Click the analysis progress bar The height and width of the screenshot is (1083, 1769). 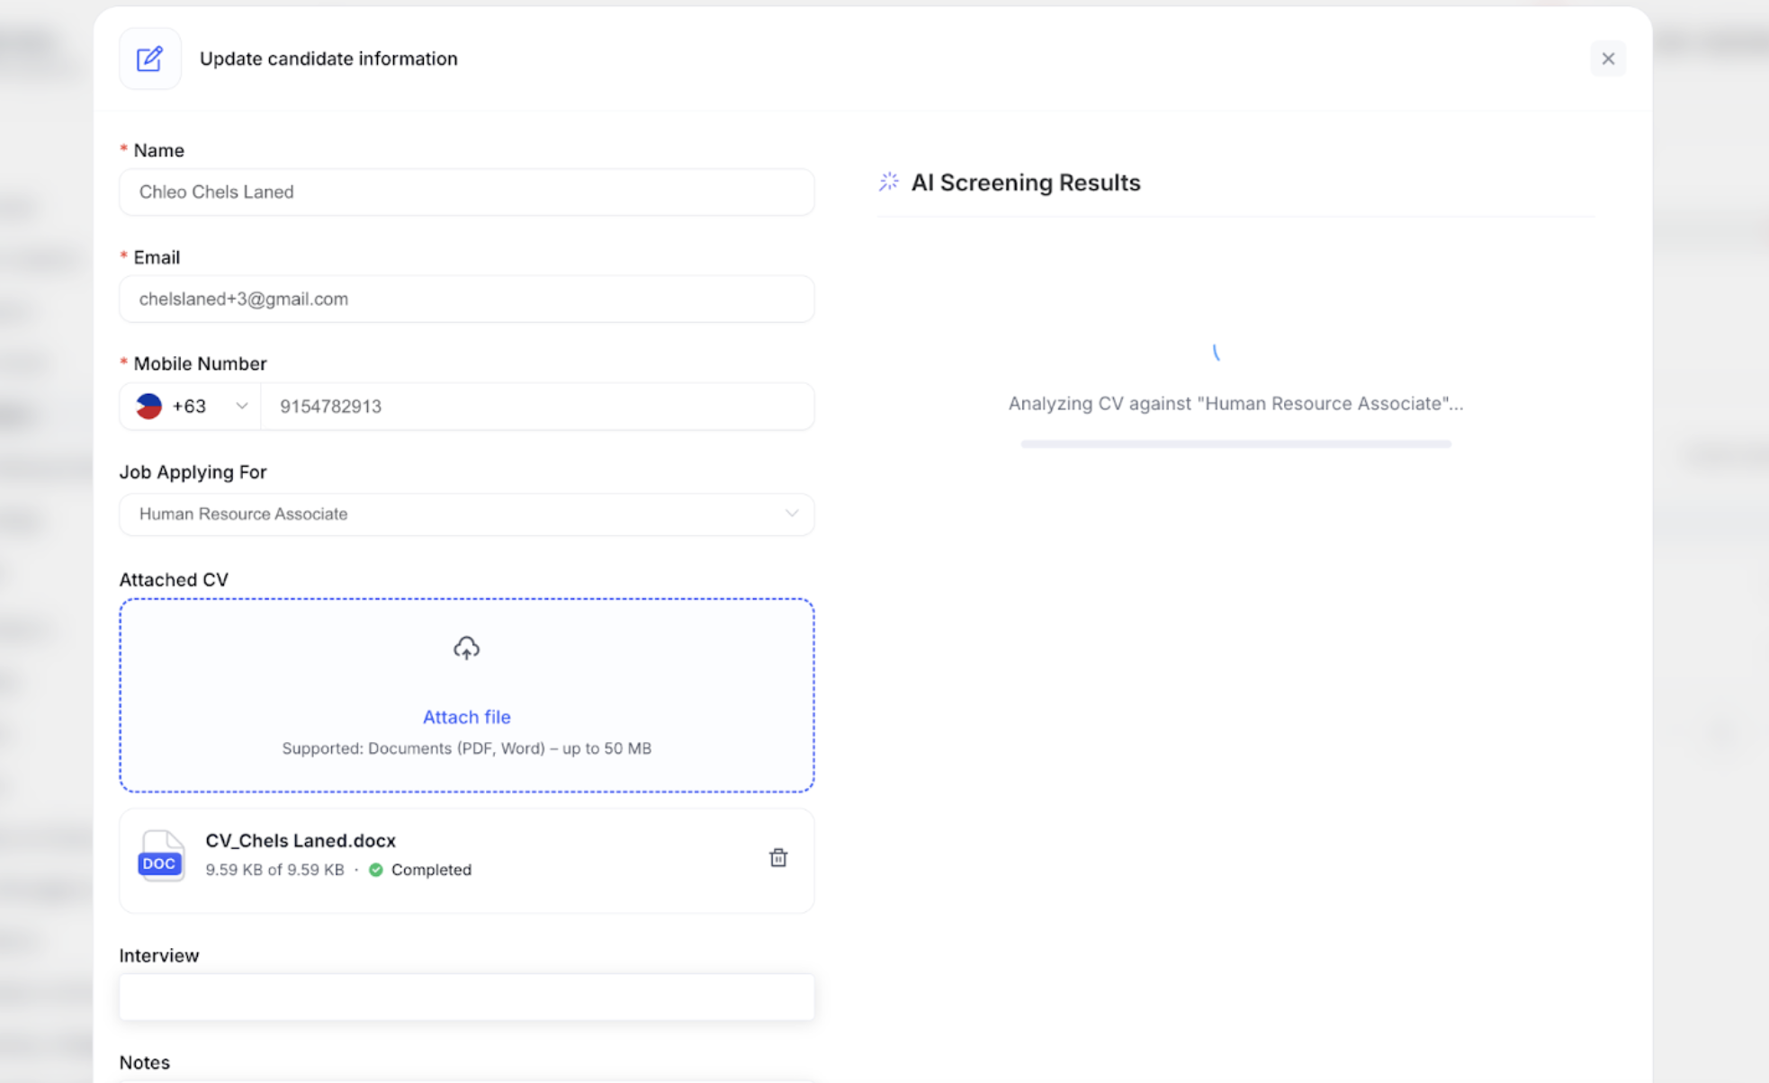coord(1235,443)
